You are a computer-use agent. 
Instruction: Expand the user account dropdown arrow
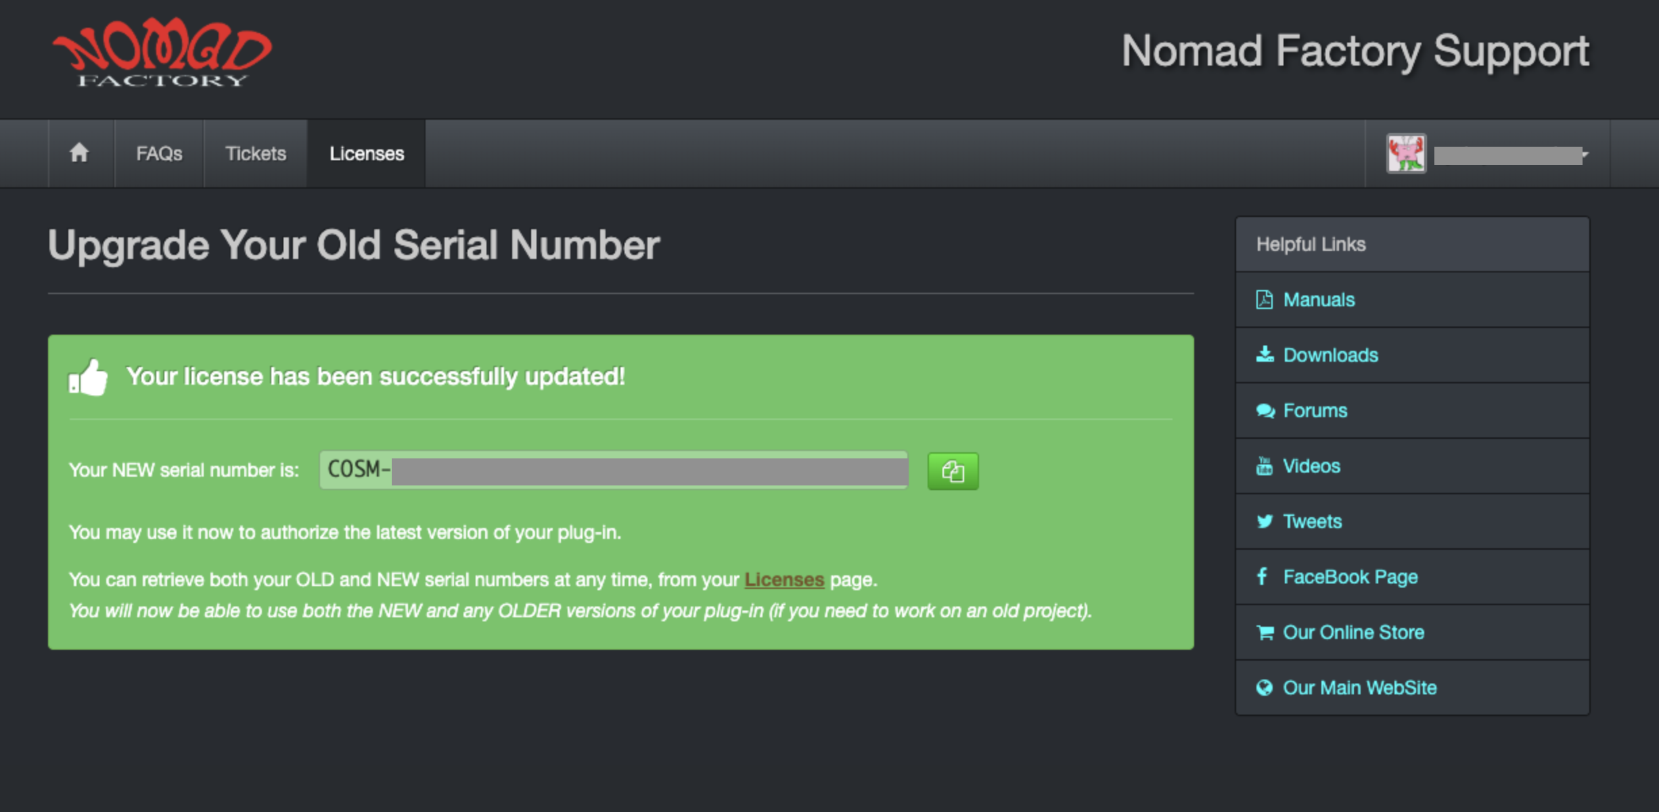pyautogui.click(x=1585, y=155)
